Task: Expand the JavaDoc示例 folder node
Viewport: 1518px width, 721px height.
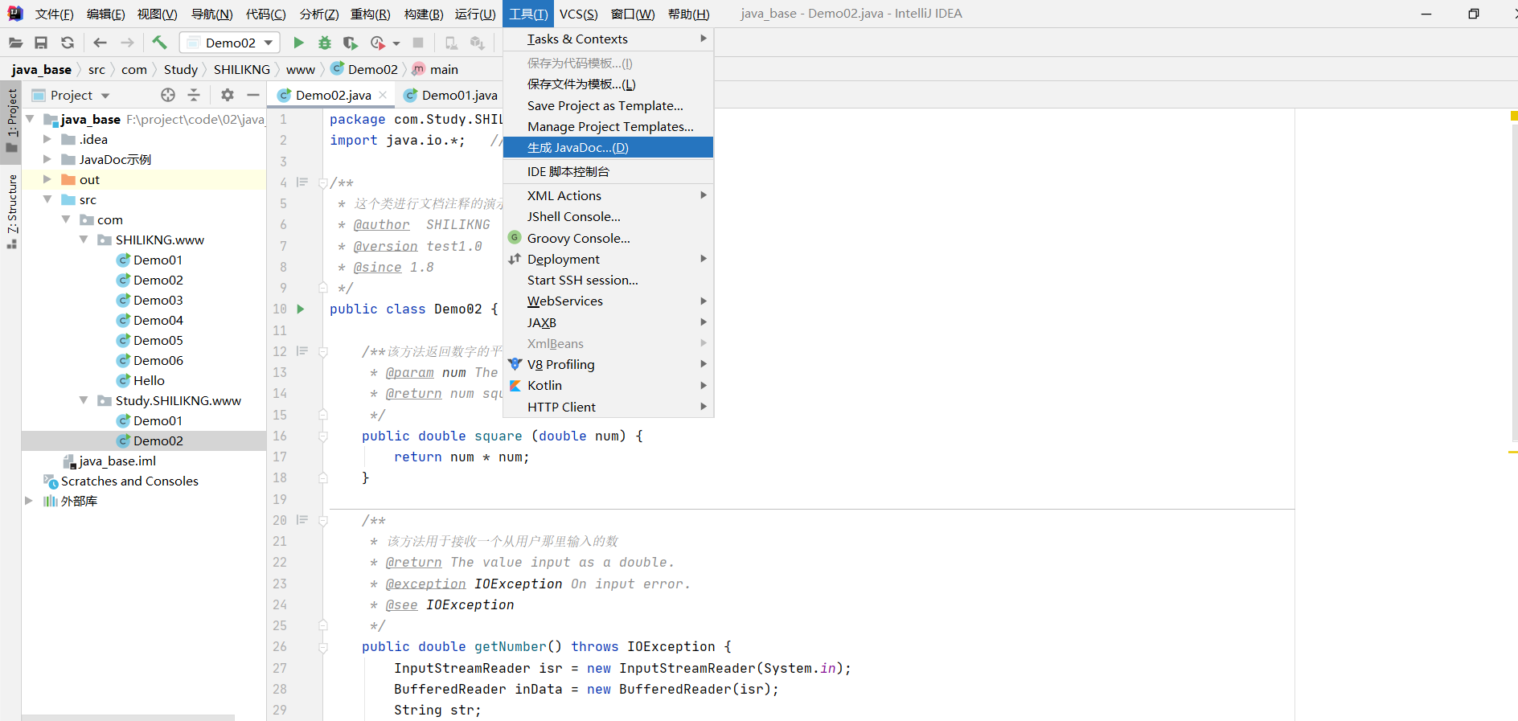Action: (x=47, y=159)
